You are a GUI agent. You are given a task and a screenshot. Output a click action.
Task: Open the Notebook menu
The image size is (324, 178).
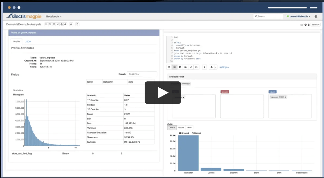(x=54, y=16)
